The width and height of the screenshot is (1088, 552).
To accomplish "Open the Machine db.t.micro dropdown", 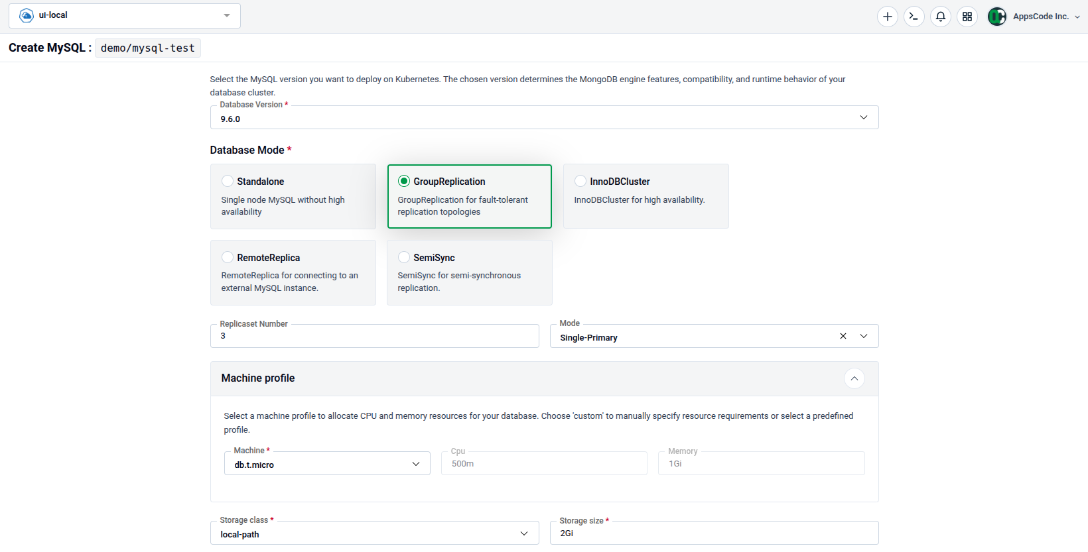I will pyautogui.click(x=327, y=463).
